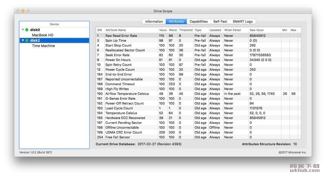Click the raw value 17971556583
The image size is (326, 177).
pos(260,55)
